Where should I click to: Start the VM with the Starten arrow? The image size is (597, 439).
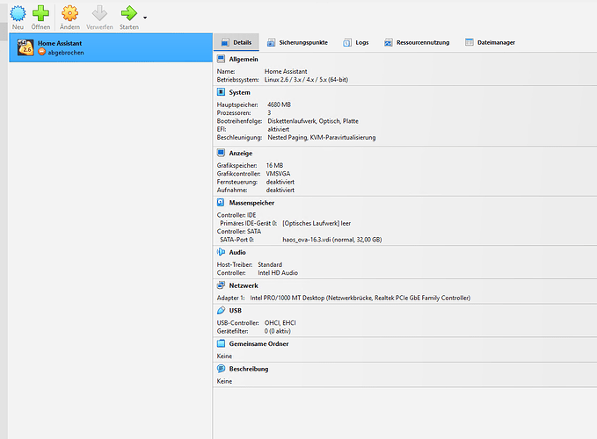(x=128, y=14)
